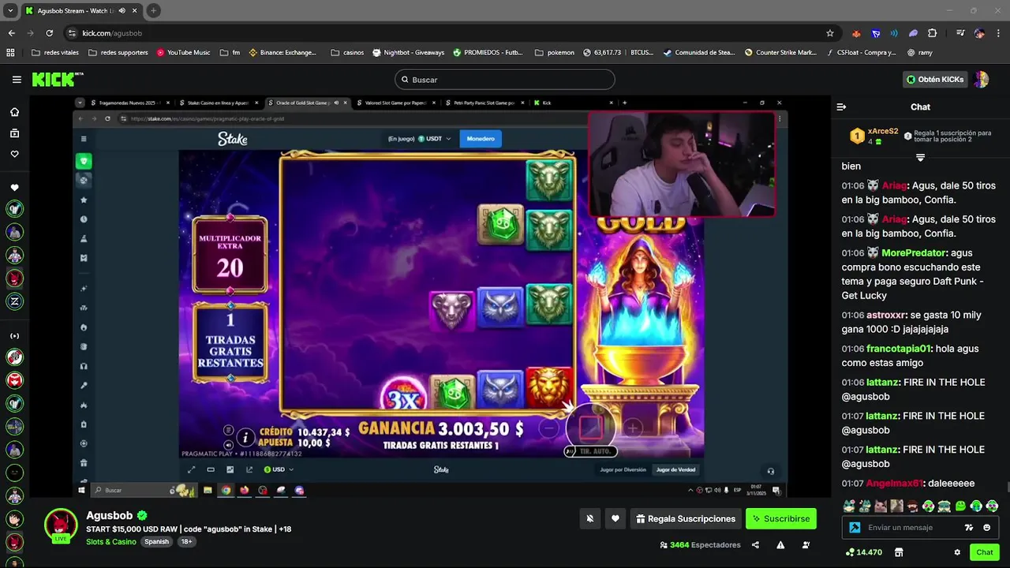Report stream with warning triangle icon
This screenshot has height=568, width=1010.
(x=780, y=545)
